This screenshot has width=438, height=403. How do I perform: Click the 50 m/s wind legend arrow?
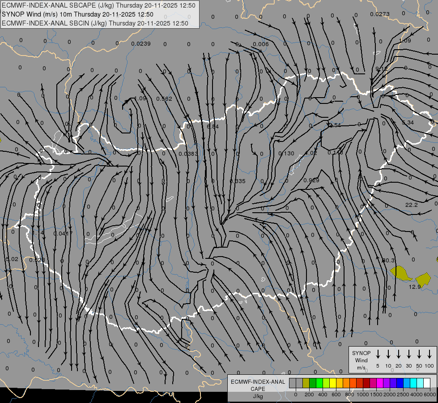pos(419,354)
